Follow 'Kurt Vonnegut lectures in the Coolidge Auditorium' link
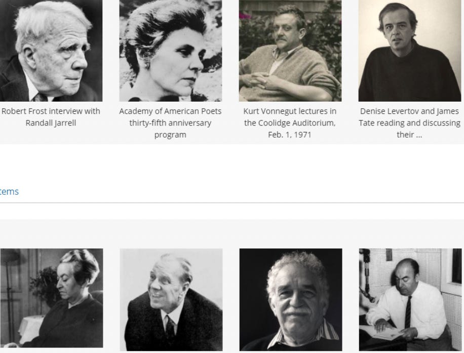 (x=290, y=123)
